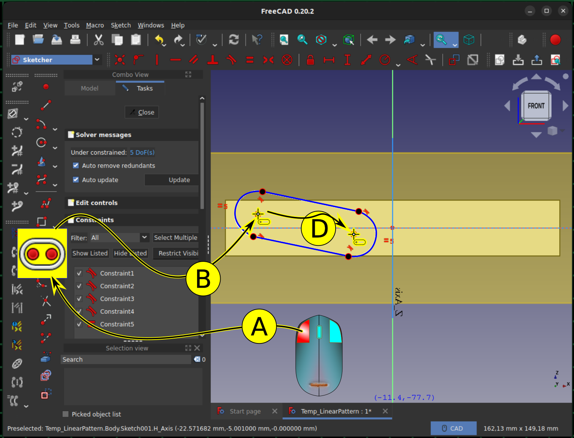
Task: Start macro recording with red circle
Action: (555, 40)
